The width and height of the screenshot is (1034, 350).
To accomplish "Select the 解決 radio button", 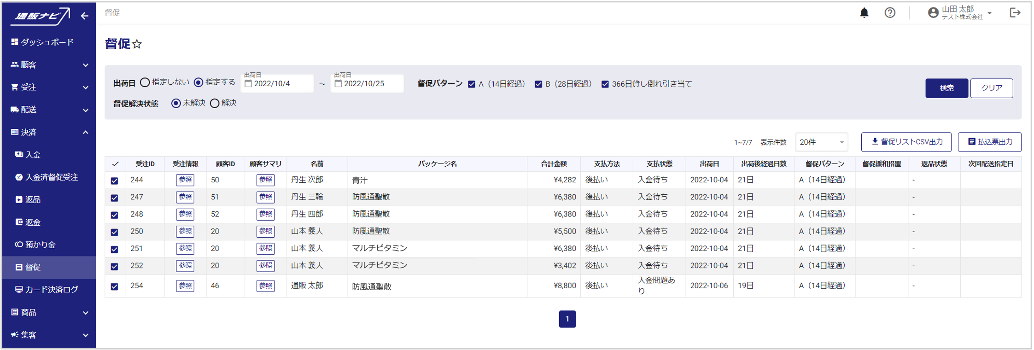I will (215, 104).
